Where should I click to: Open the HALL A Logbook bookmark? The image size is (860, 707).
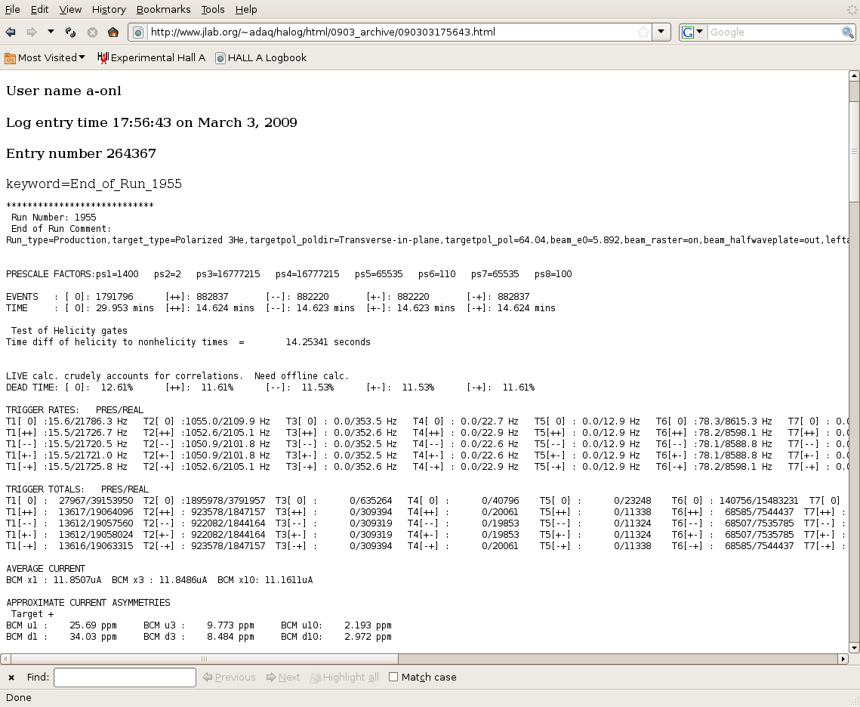pyautogui.click(x=261, y=57)
